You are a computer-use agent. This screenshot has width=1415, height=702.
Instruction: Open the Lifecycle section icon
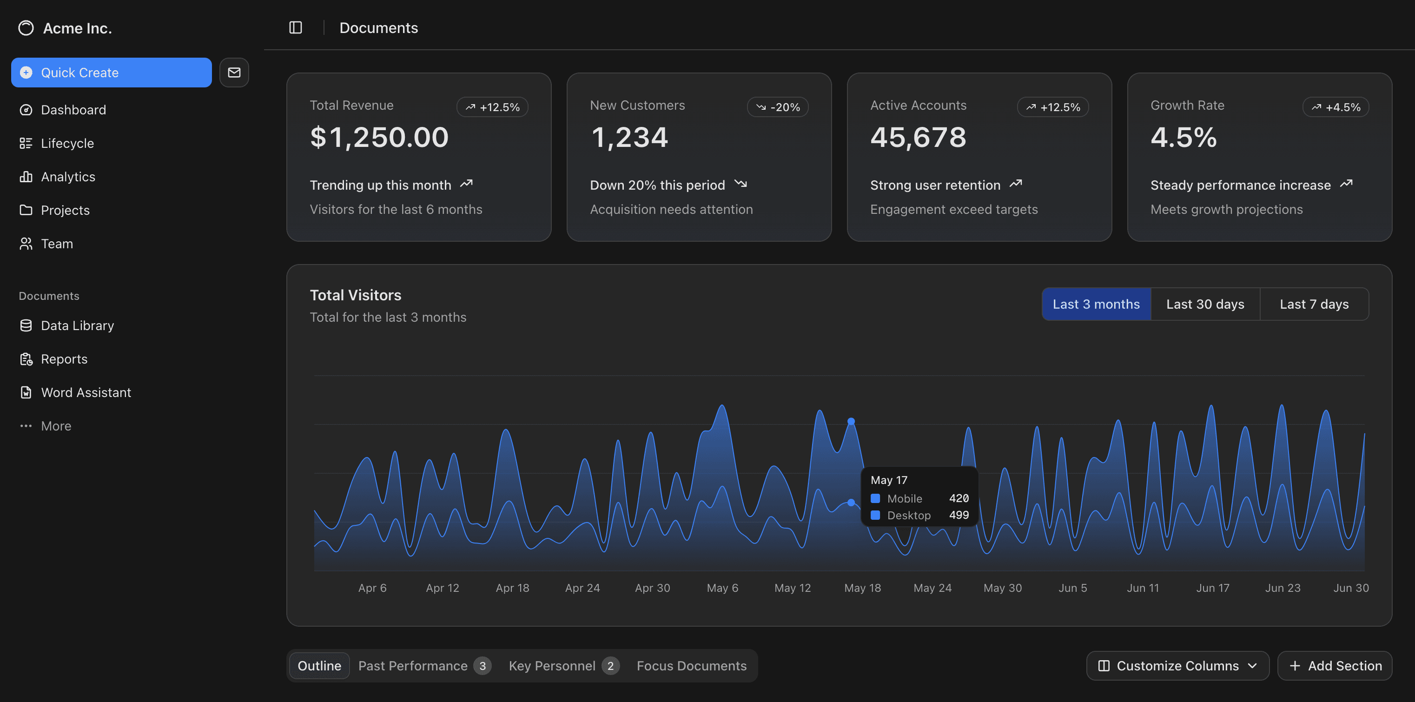(x=26, y=143)
